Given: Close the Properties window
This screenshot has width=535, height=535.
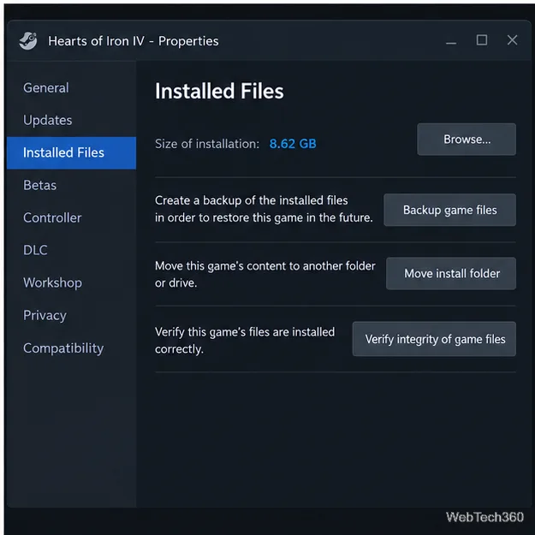Looking at the screenshot, I should 512,40.
